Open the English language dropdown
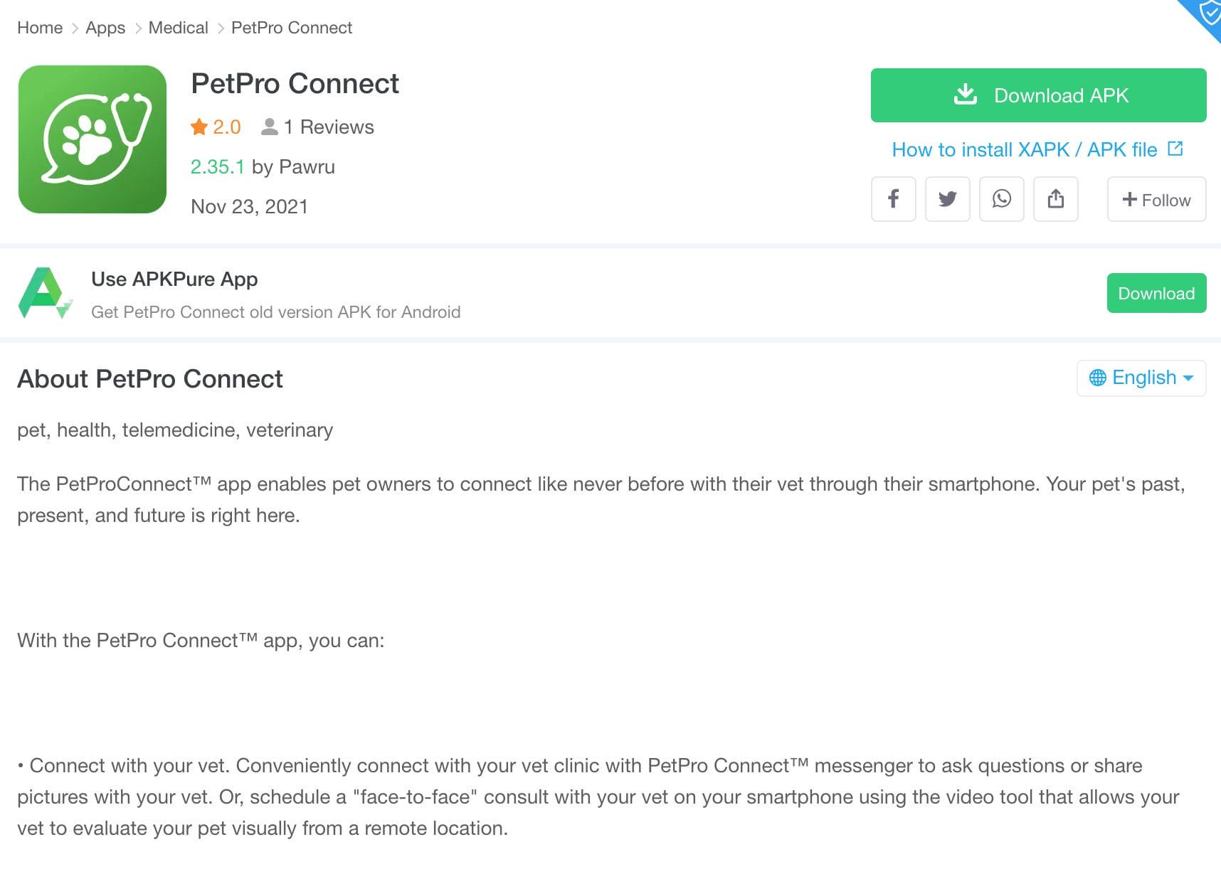Viewport: 1221px width, 869px height. click(x=1141, y=378)
